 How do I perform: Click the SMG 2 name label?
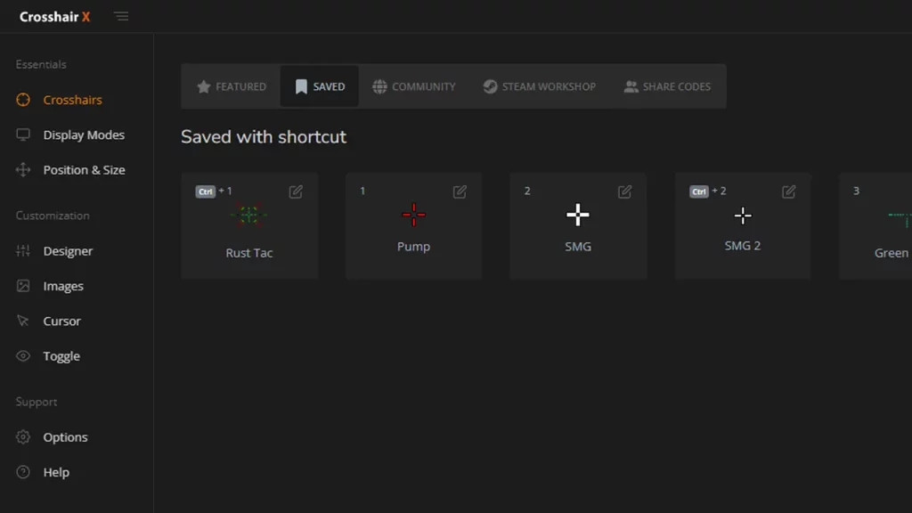click(742, 246)
